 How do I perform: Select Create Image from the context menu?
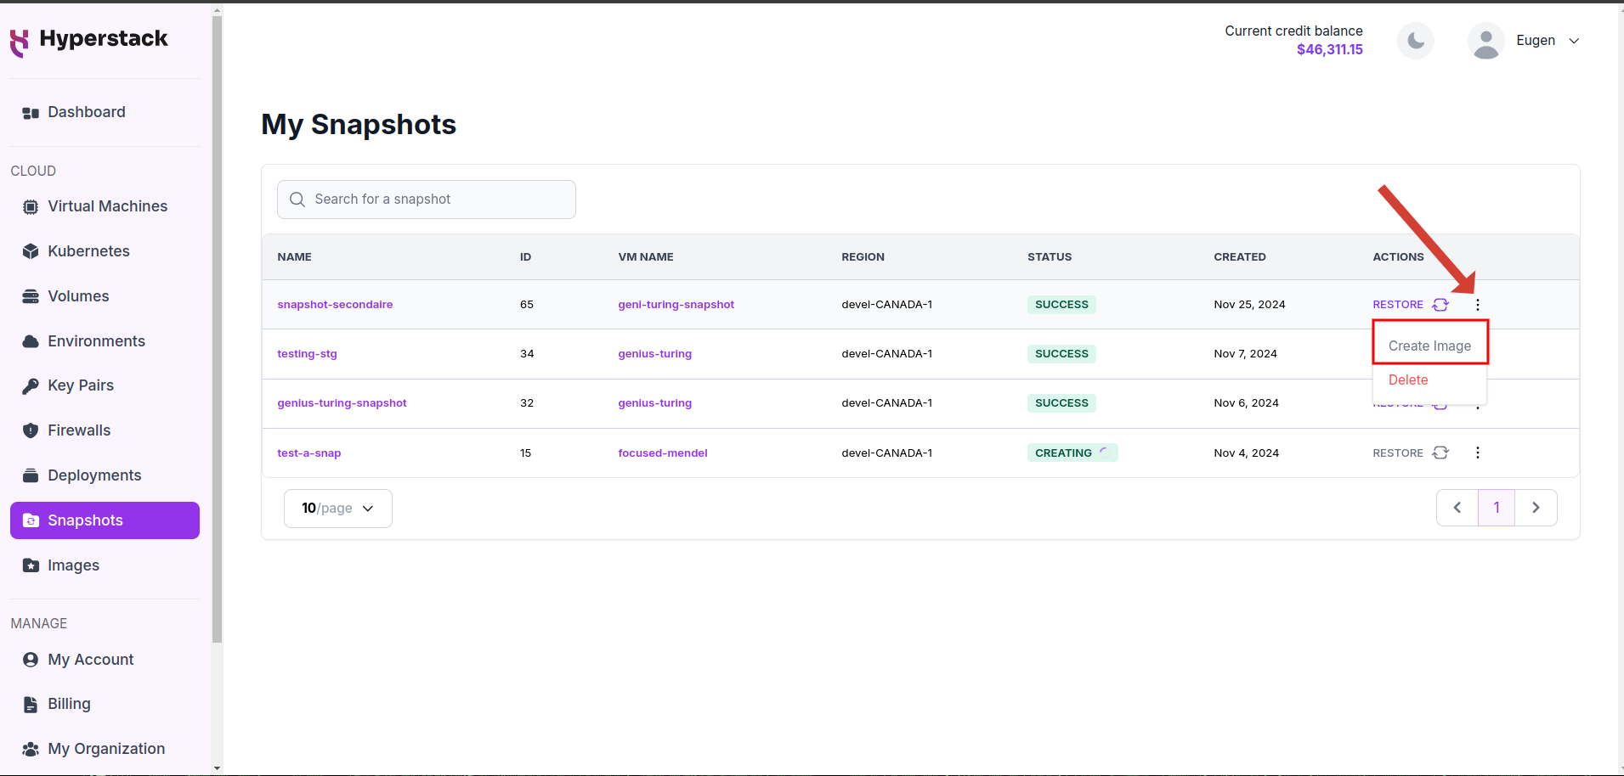pos(1429,345)
